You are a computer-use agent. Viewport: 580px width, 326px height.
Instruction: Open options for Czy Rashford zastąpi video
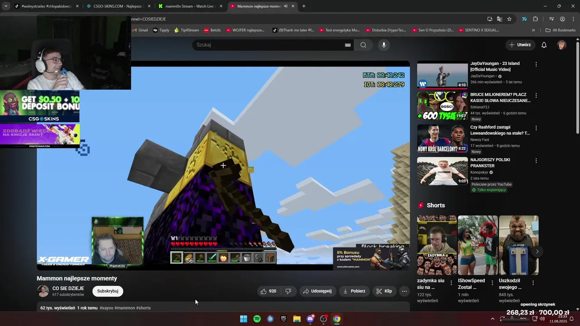point(536,128)
